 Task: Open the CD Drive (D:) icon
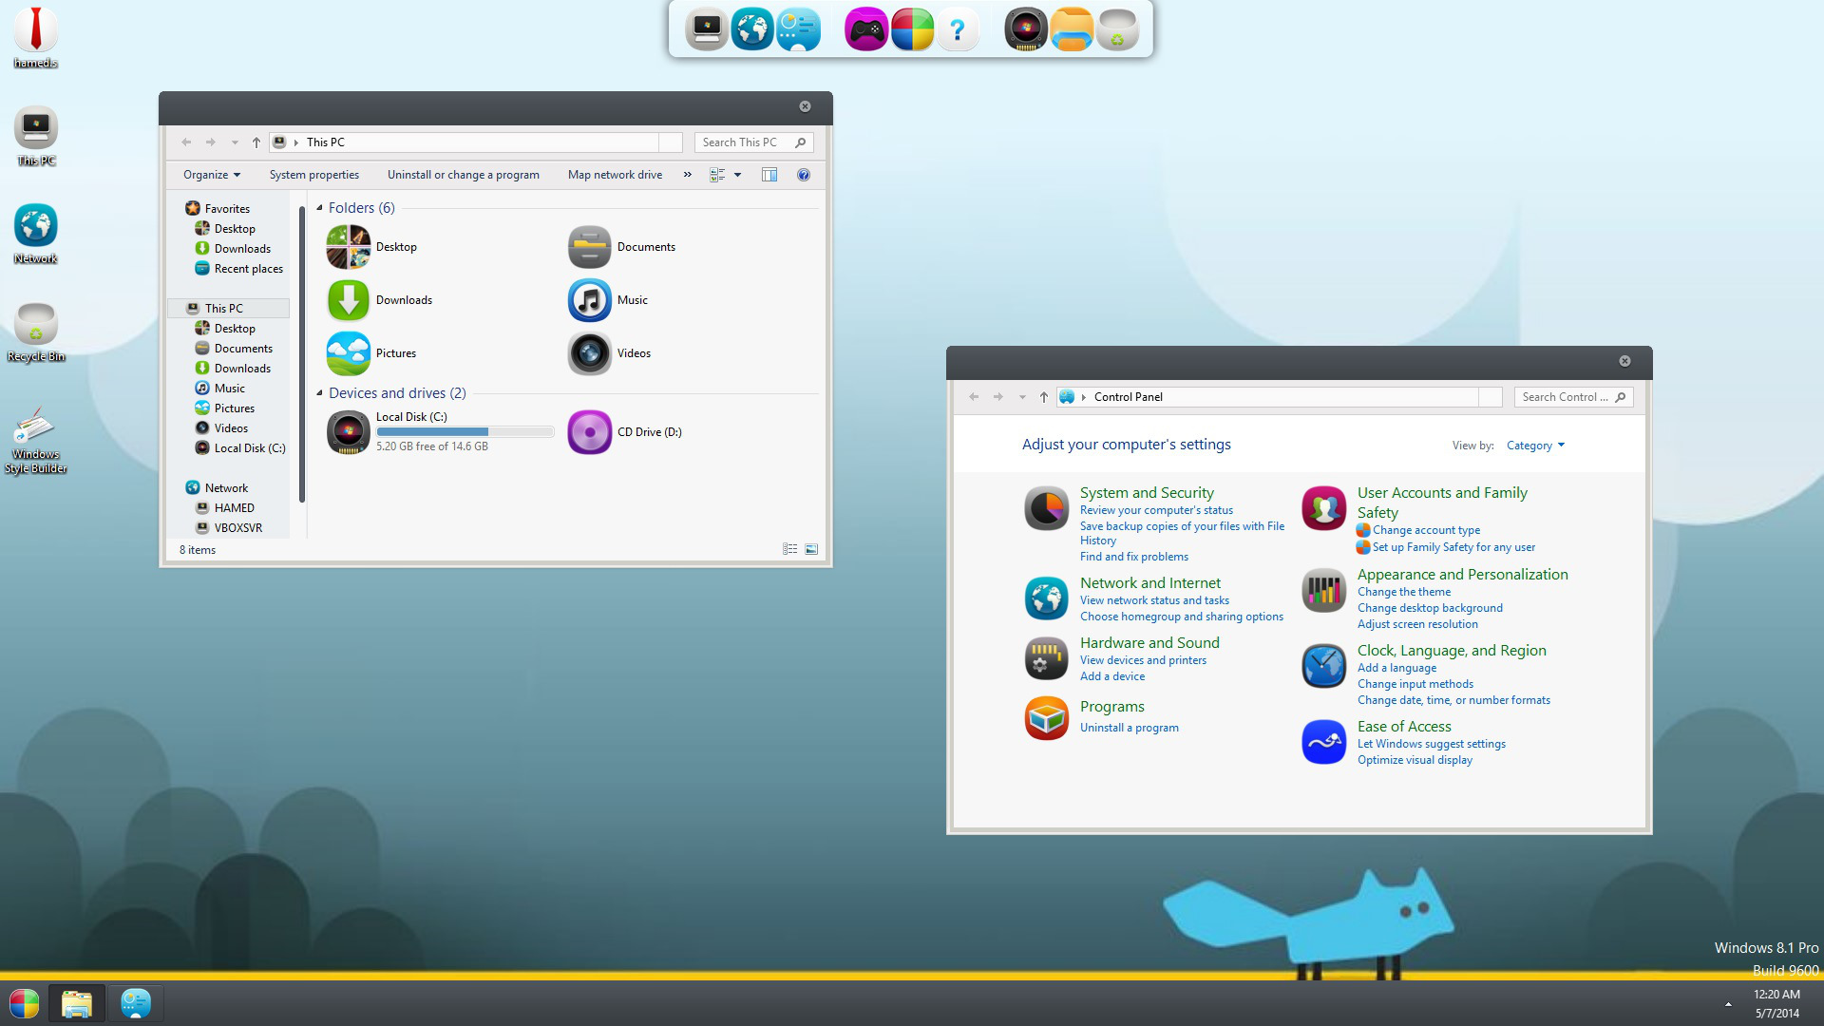[587, 431]
